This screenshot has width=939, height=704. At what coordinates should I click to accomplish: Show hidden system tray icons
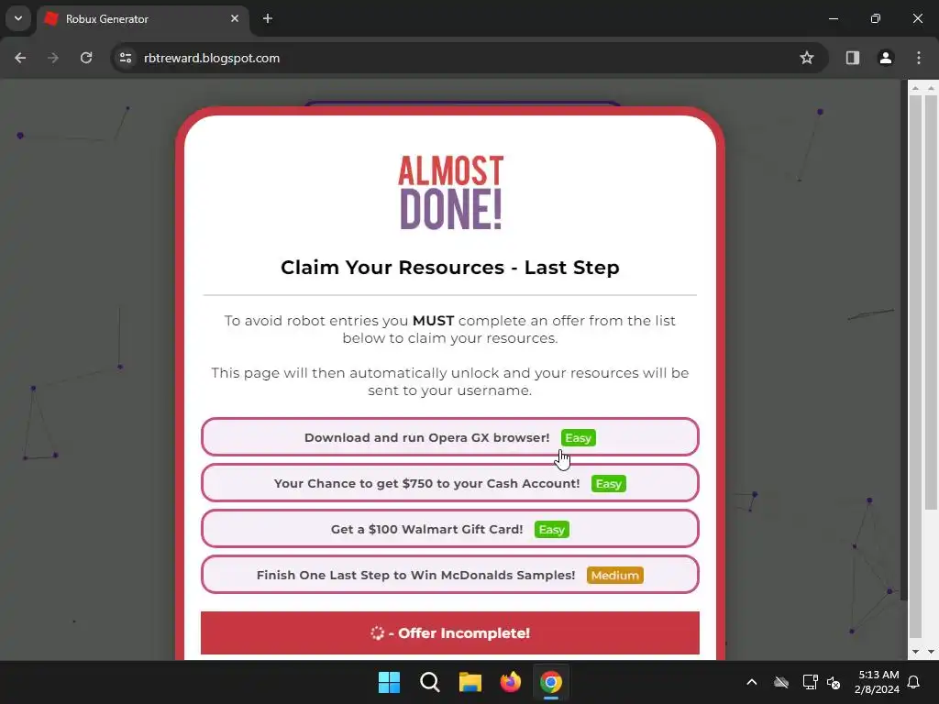[752, 682]
